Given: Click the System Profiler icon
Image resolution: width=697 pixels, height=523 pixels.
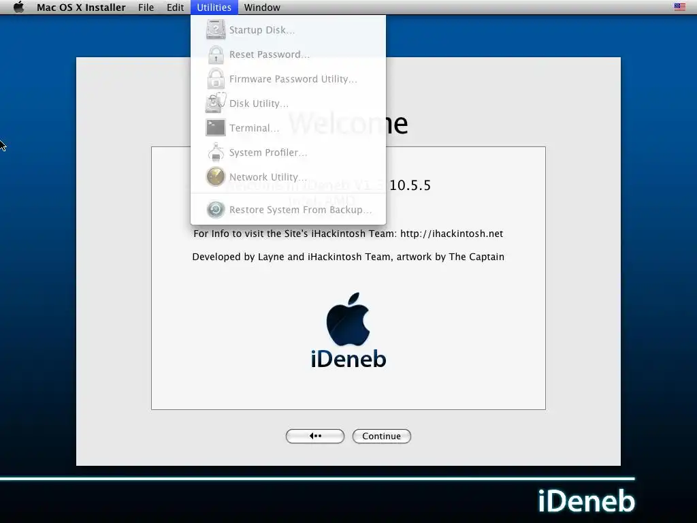Looking at the screenshot, I should click(x=216, y=152).
